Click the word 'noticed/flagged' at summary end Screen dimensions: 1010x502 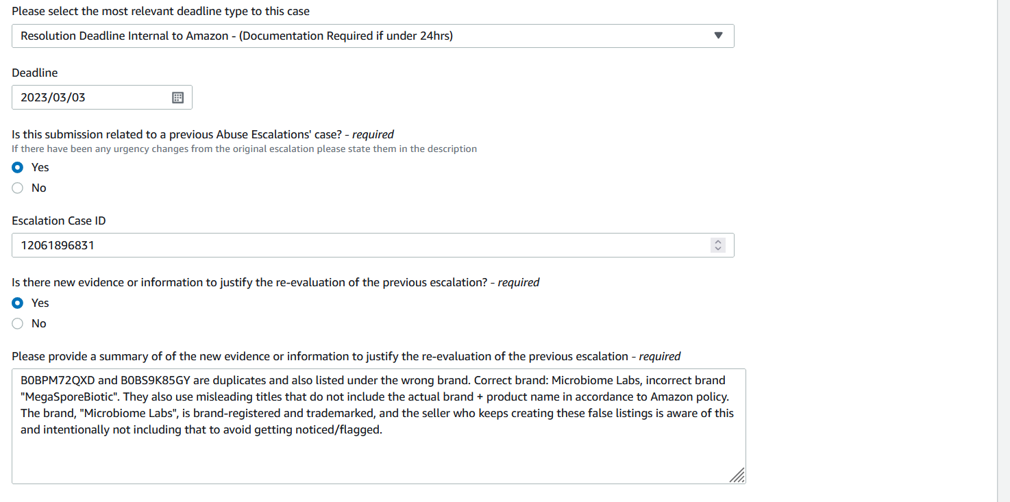(x=341, y=431)
